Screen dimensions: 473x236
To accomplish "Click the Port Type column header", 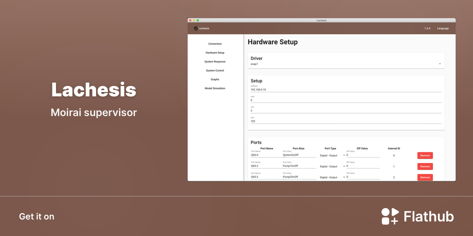I will point(330,148).
